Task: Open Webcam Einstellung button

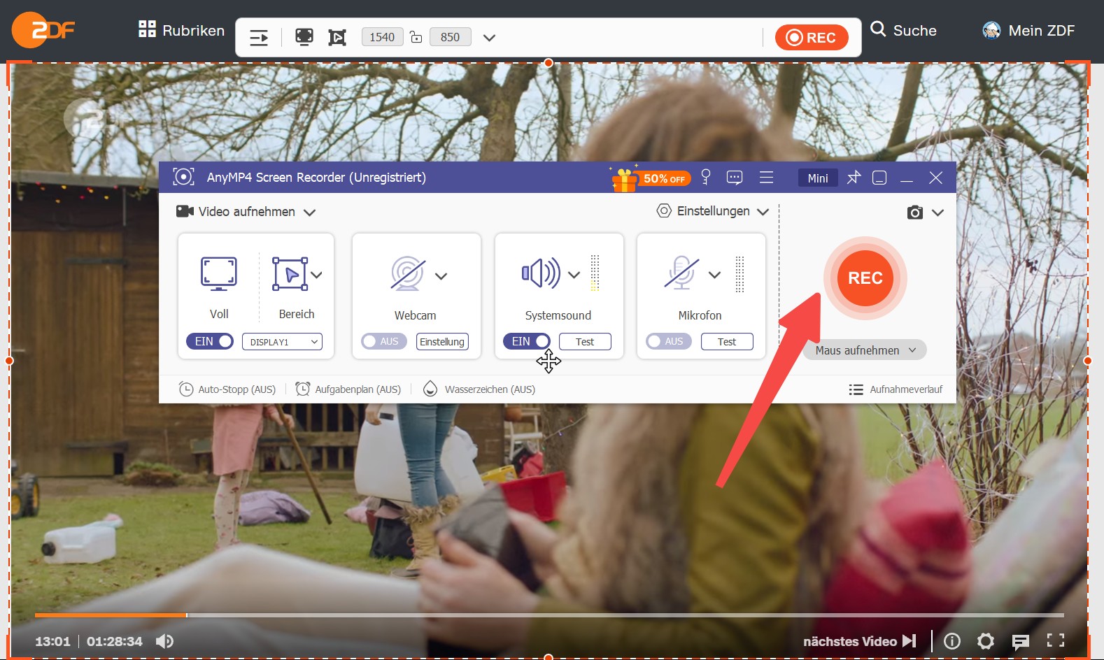Action: pyautogui.click(x=442, y=341)
